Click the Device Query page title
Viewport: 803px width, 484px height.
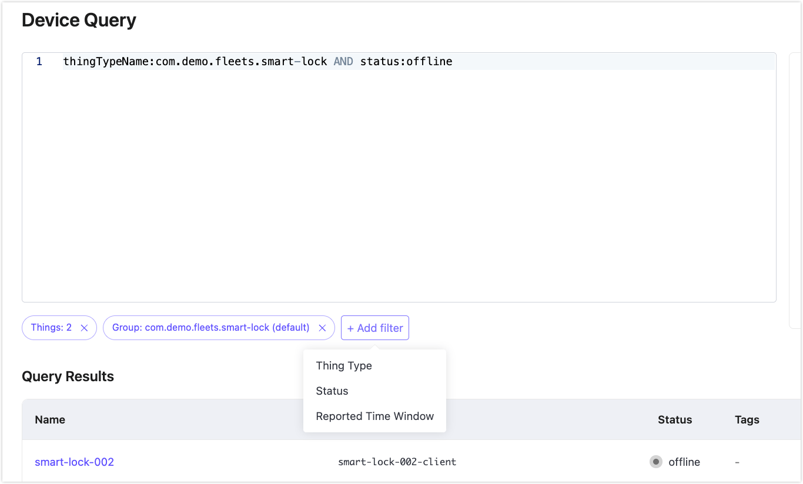(79, 20)
